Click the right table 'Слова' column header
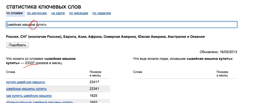Screen dimensions: 258x103 (138, 72)
